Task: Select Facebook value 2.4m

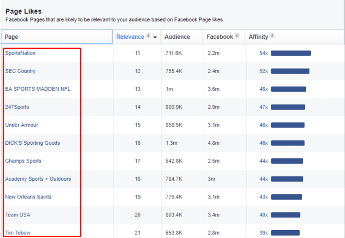Action: [214, 71]
